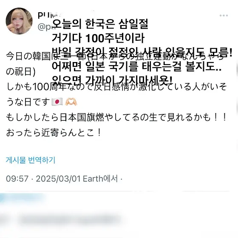Screen dimensions: 238x238
Task: Click final line おったら近寄らんとこ！
Action: [x=54, y=133]
